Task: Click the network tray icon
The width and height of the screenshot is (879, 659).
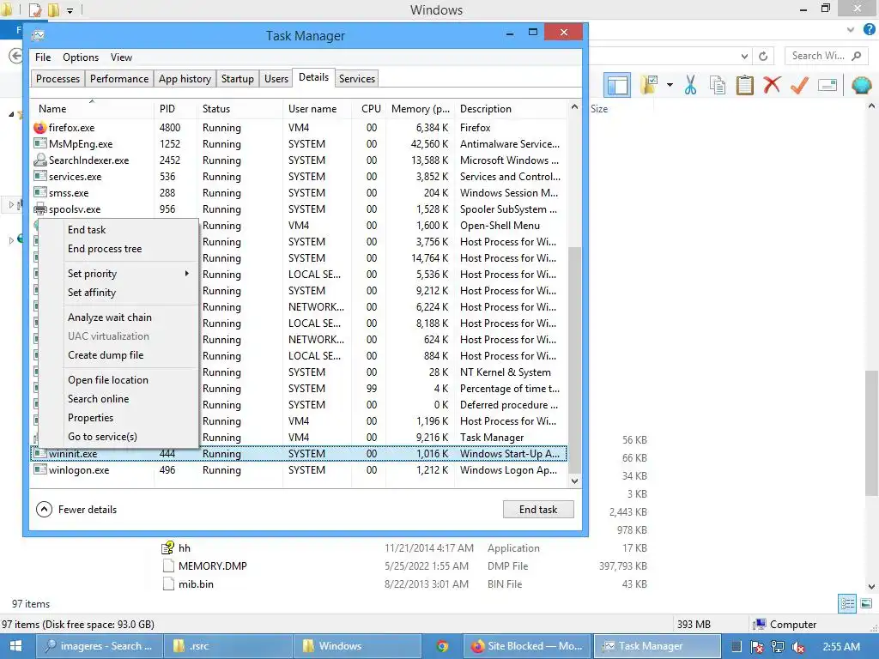Action: pos(778,647)
